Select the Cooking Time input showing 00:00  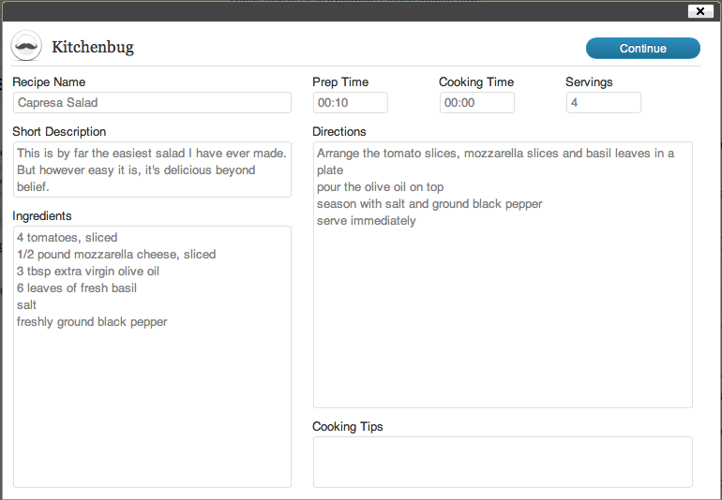[x=477, y=103]
